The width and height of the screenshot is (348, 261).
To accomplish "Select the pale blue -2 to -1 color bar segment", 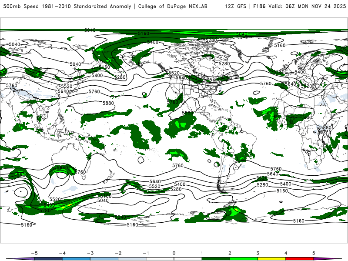I will pos(132,259).
